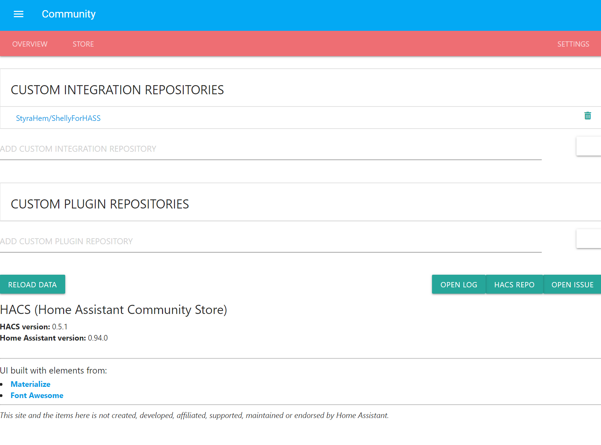This screenshot has width=601, height=445.
Task: Click the RELOAD DATA button
Action: point(33,284)
